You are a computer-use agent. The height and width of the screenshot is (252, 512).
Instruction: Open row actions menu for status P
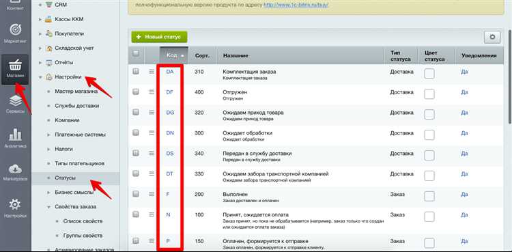point(152,241)
